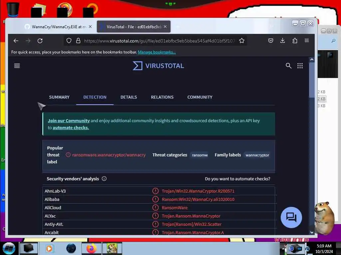Switch to WannaCry/WannaCry.EXE GitHub tab

[x=59, y=27]
